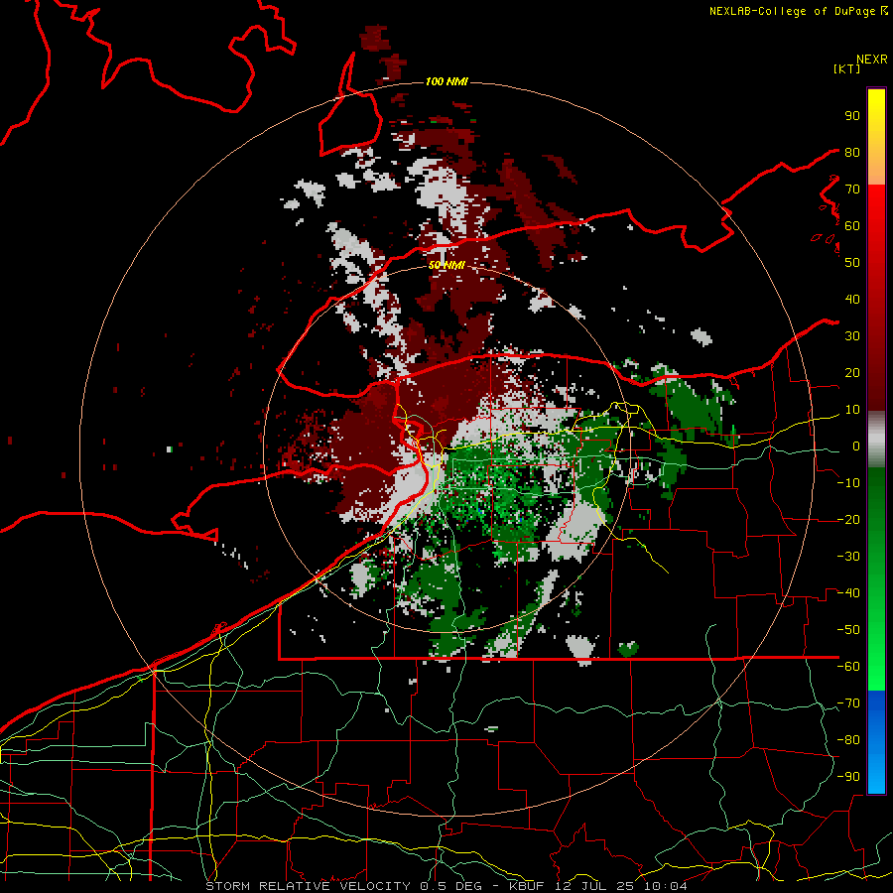The height and width of the screenshot is (893, 893).
Task: Click the [KT] units label
Action: pos(846,68)
